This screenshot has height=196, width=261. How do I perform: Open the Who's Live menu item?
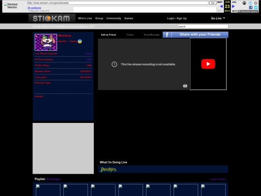coord(85,18)
